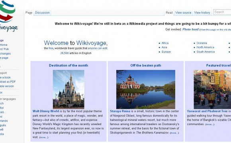This screenshot has width=231, height=143.
Task: Click the Download as PDF link
Action: (x=8, y=82)
